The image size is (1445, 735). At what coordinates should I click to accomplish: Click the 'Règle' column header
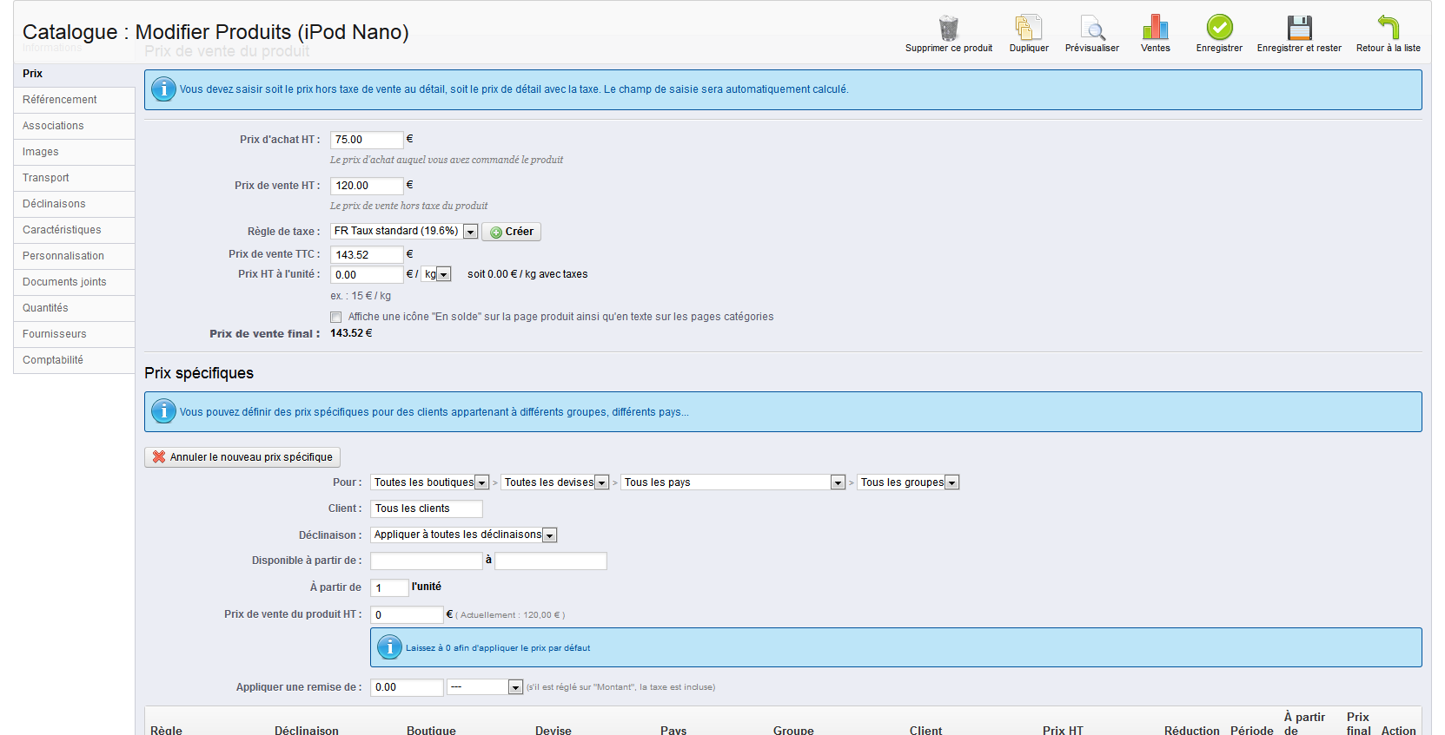pos(167,731)
